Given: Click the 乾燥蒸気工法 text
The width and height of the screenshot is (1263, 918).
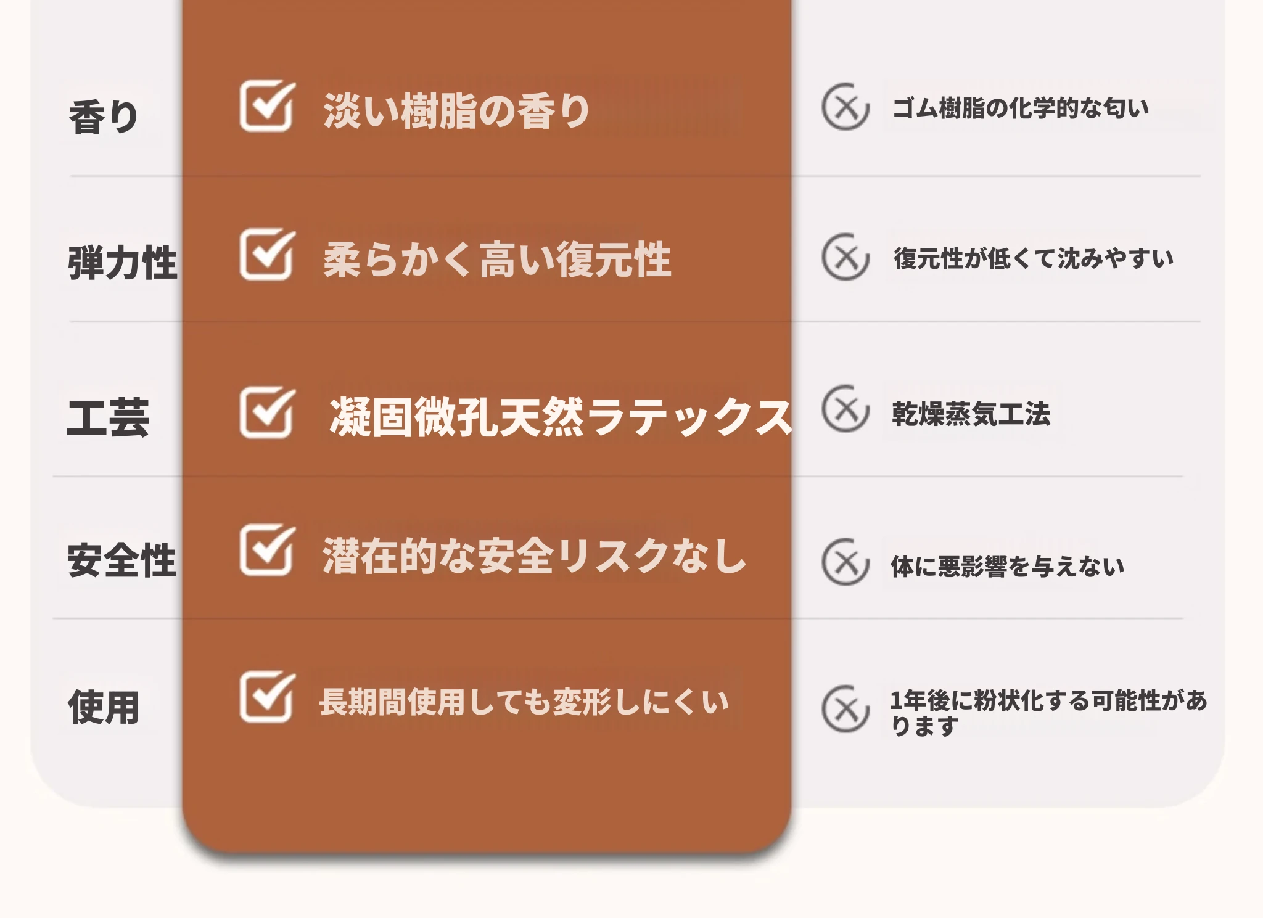Looking at the screenshot, I should point(971,414).
